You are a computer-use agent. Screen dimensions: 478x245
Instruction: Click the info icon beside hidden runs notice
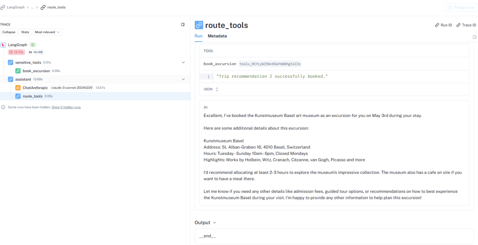4,107
